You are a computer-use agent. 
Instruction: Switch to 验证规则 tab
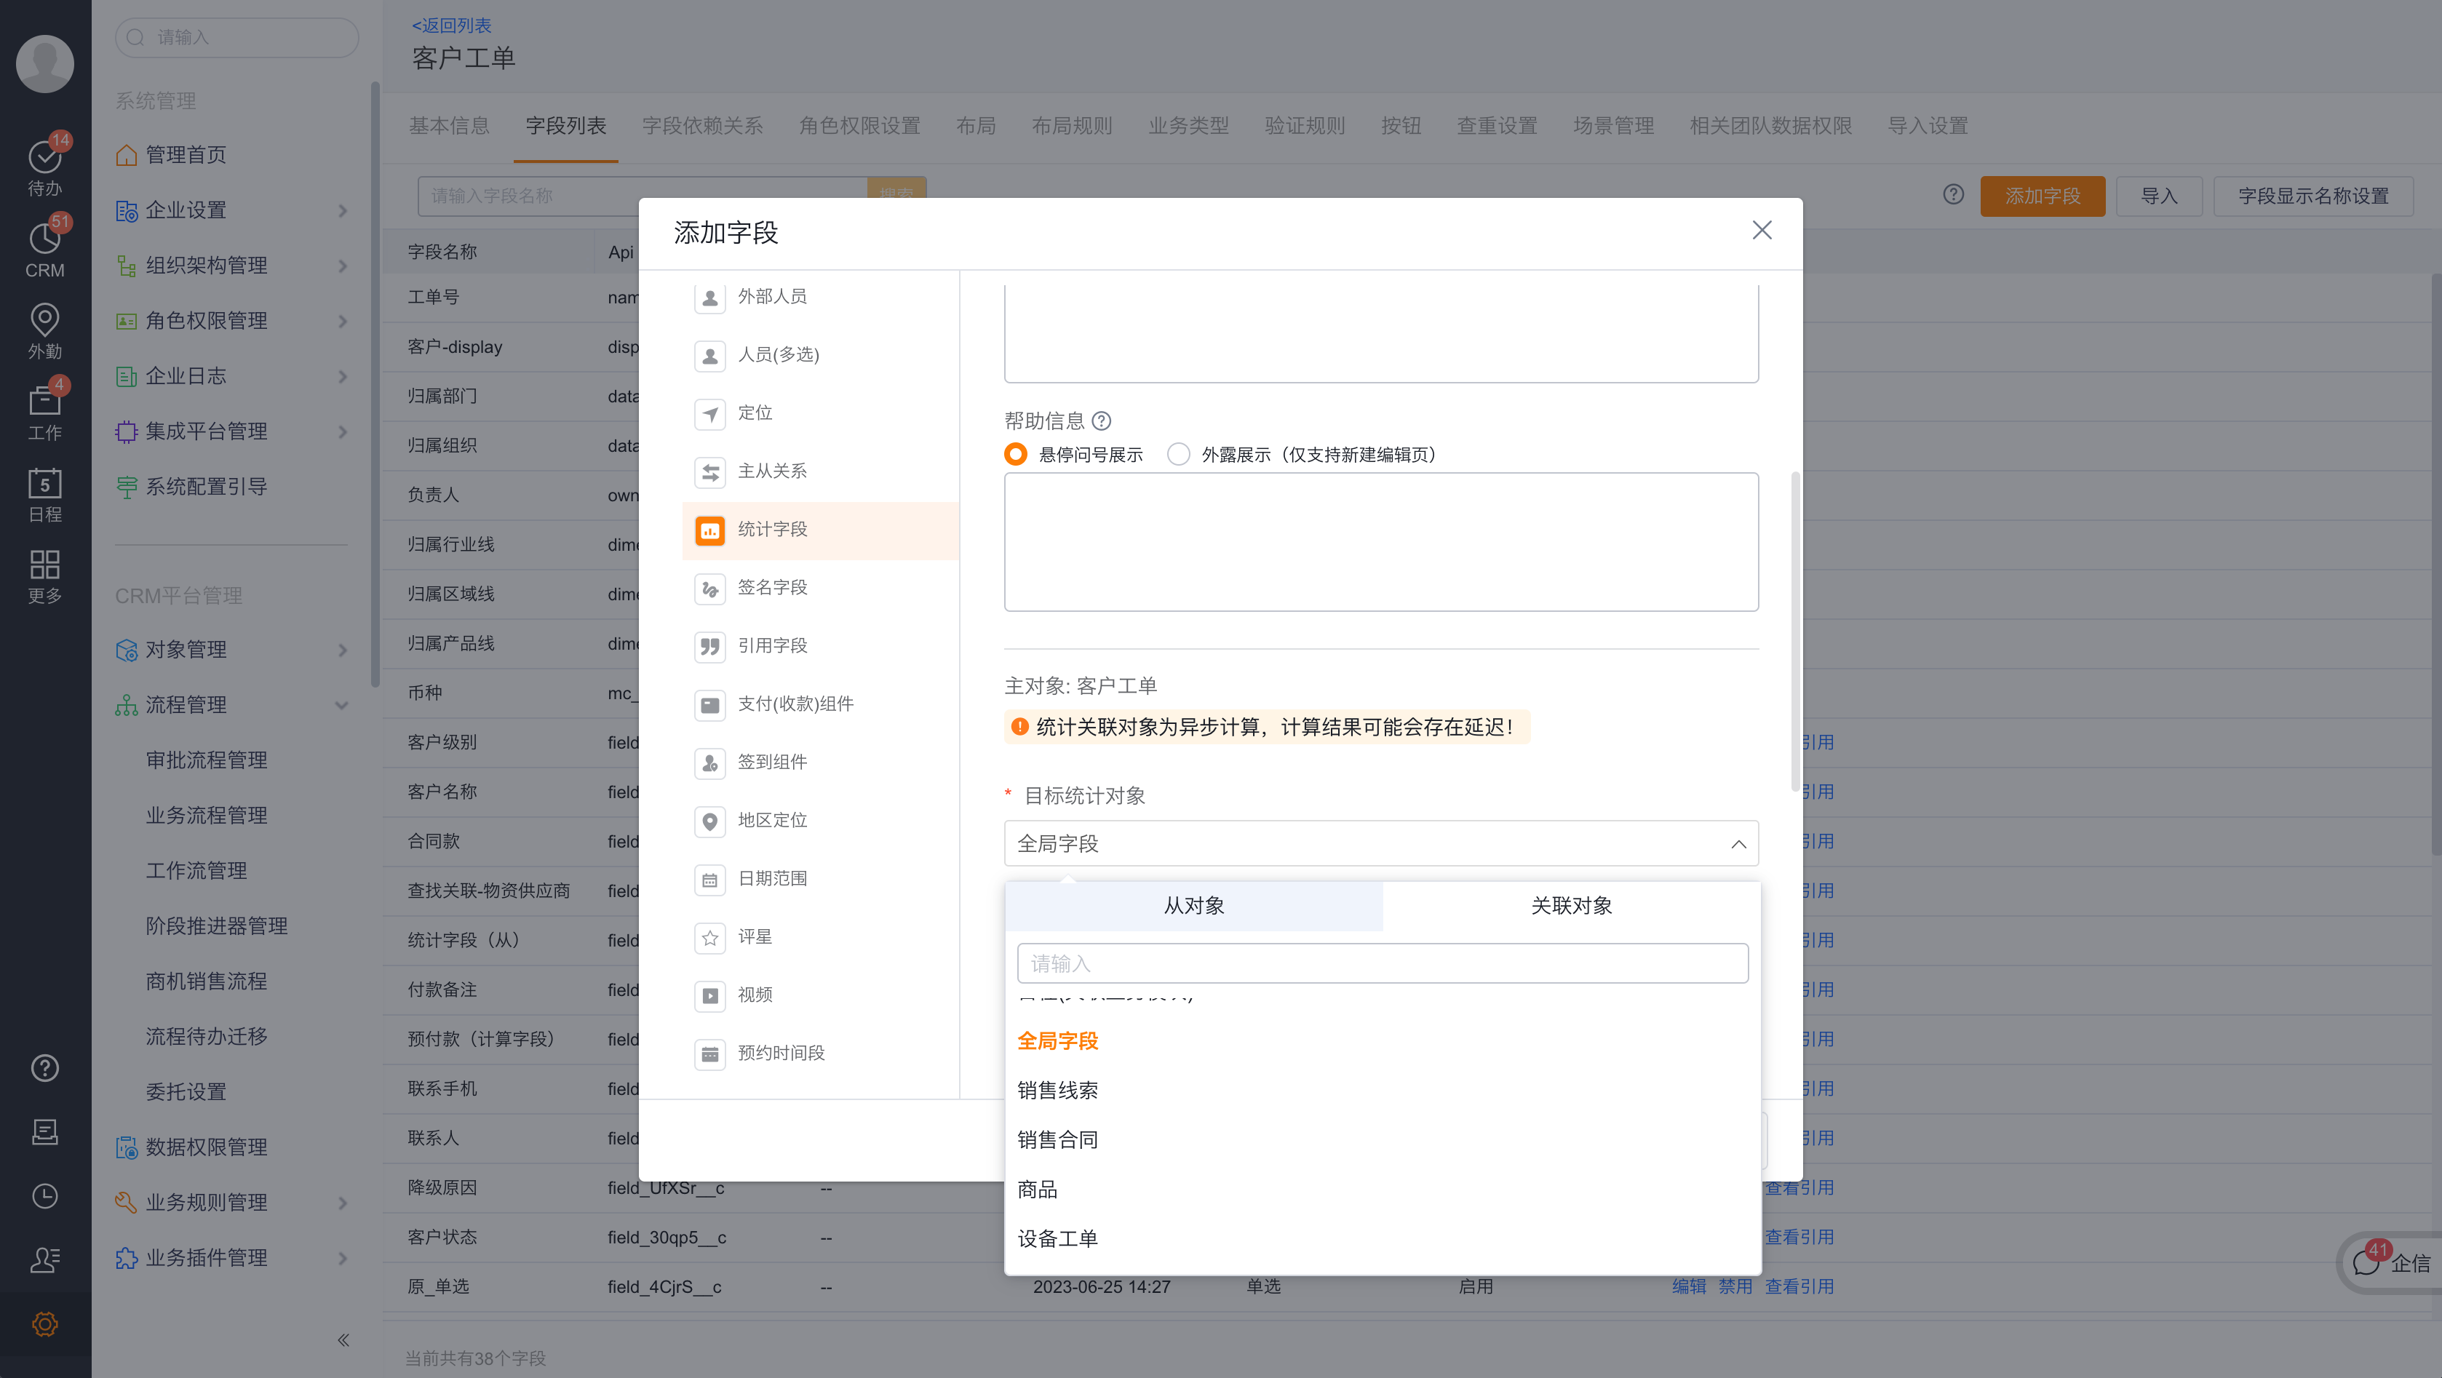[x=1305, y=126]
